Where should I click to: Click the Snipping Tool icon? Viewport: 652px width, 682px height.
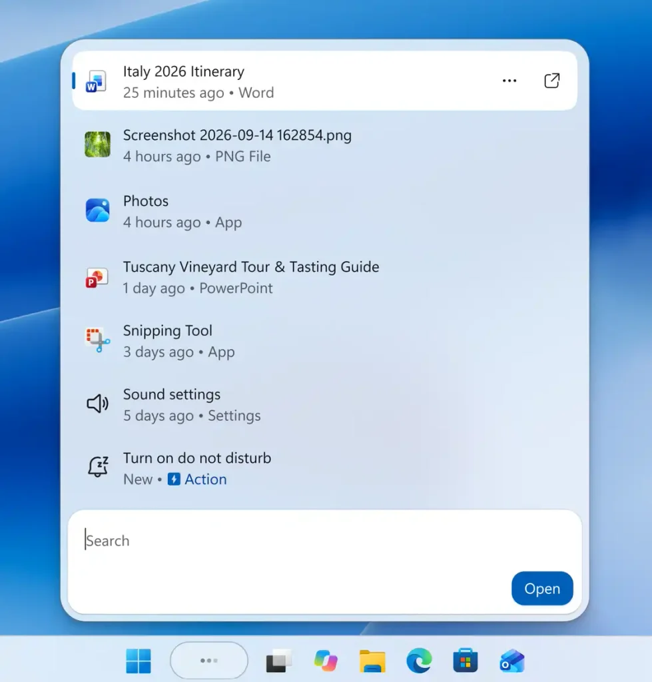click(x=97, y=340)
